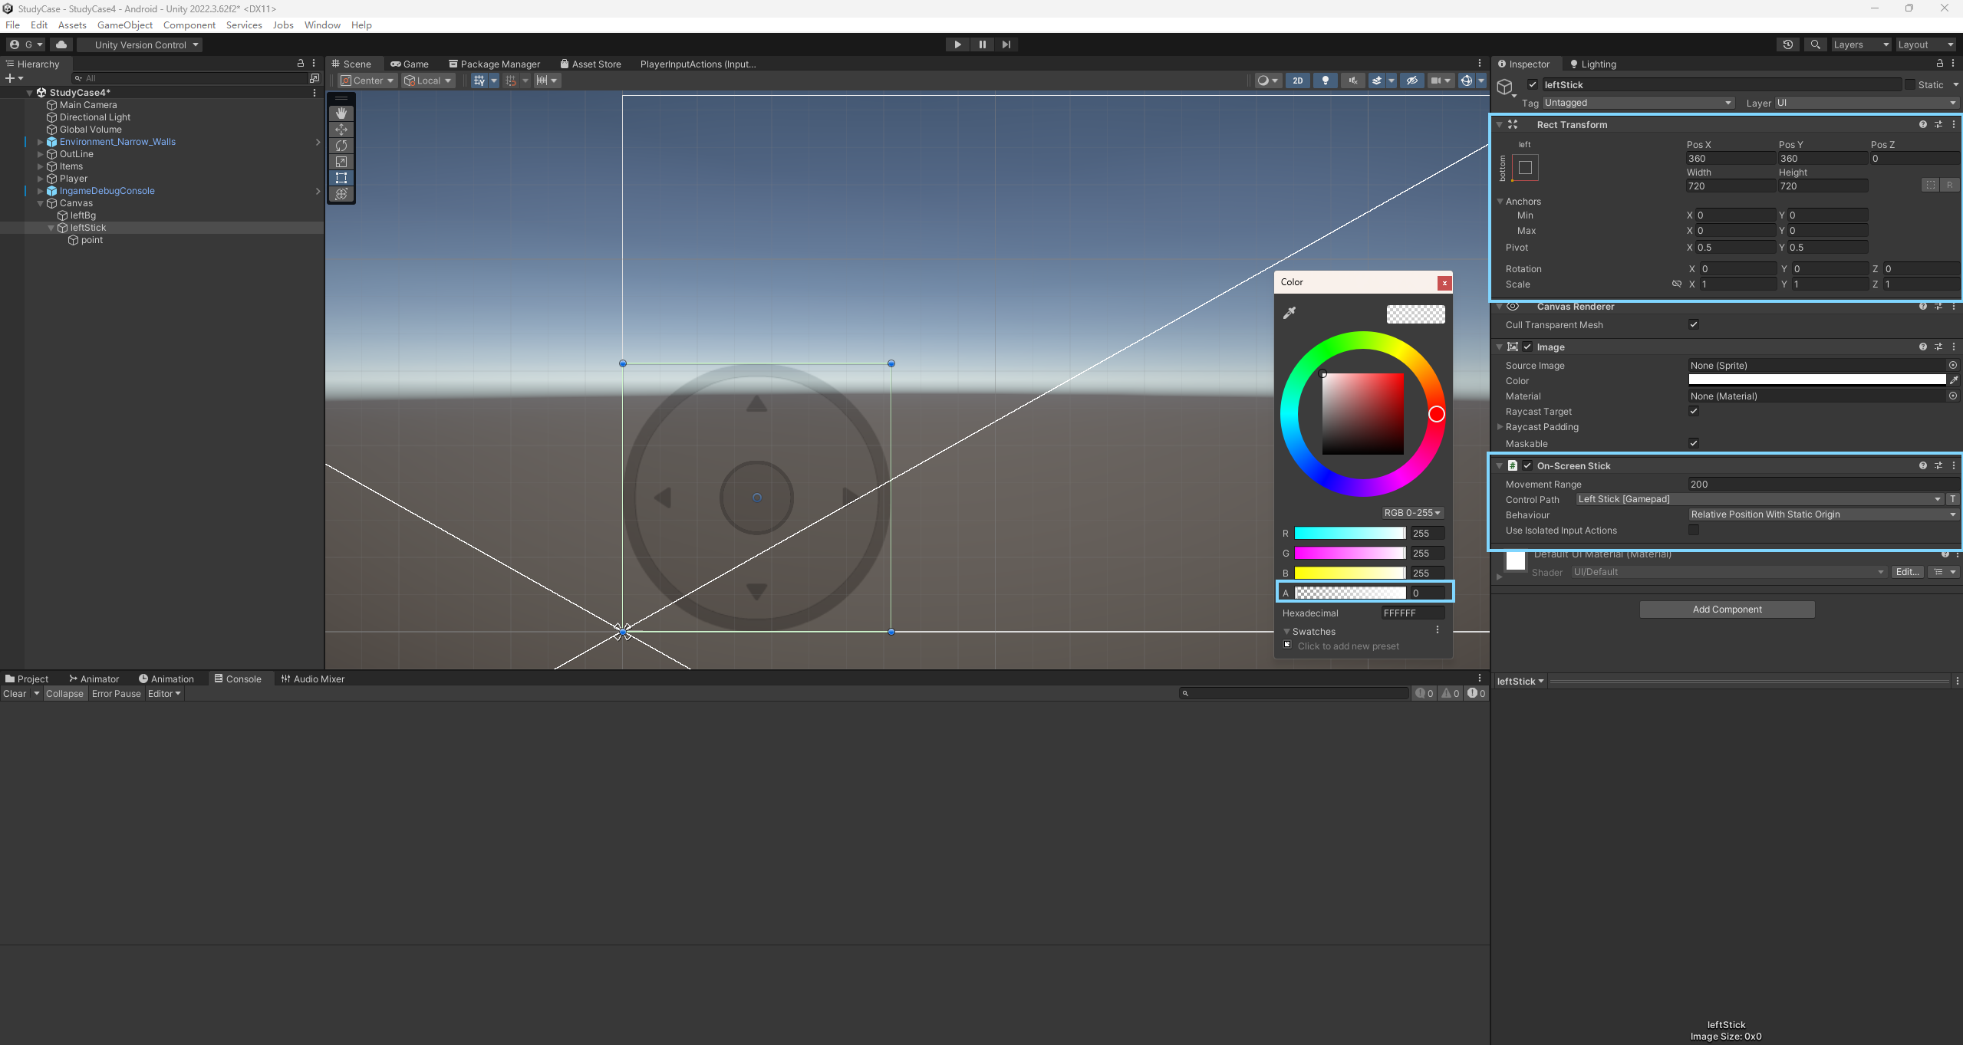Open the anchor presets box
Viewport: 1963px width, 1045px height.
coord(1525,168)
